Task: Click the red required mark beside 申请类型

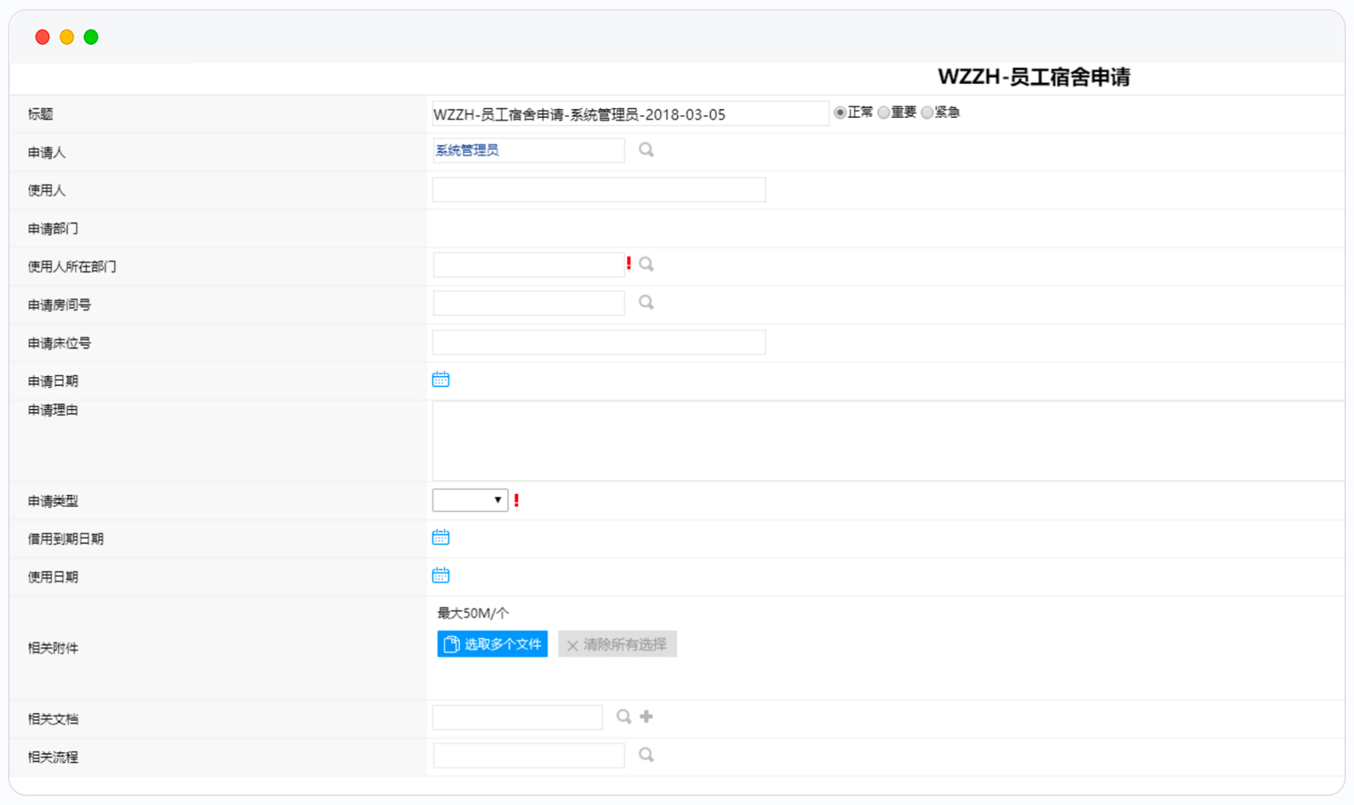Action: 516,500
